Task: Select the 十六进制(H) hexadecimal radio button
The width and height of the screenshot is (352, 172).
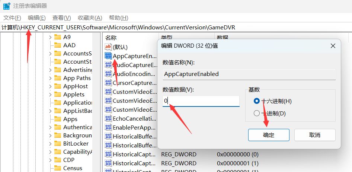Action: (257, 101)
